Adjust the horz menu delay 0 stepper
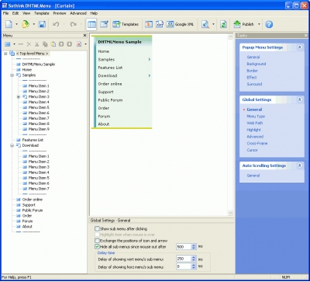The height and width of the screenshot is (282, 310). click(x=194, y=266)
